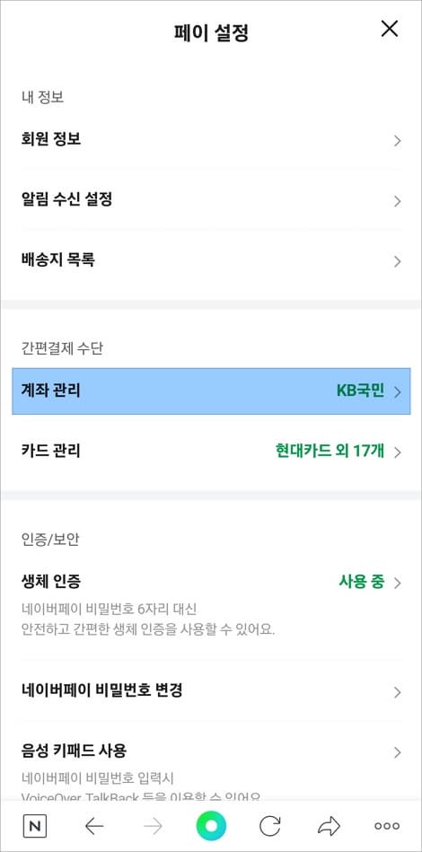Image resolution: width=422 pixels, height=852 pixels.
Task: Tap the green circle search button
Action: 211,827
